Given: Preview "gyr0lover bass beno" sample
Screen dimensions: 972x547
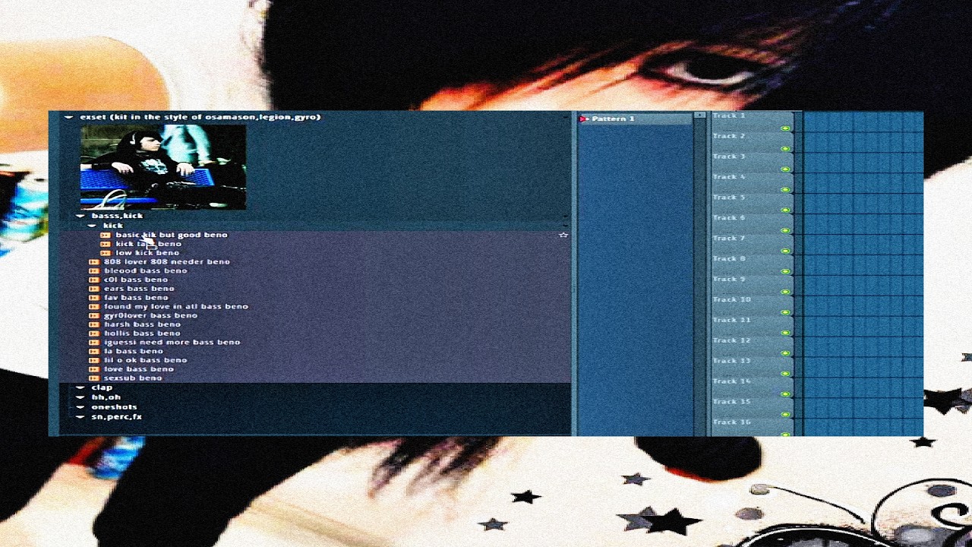Looking at the screenshot, I should pyautogui.click(x=150, y=315).
